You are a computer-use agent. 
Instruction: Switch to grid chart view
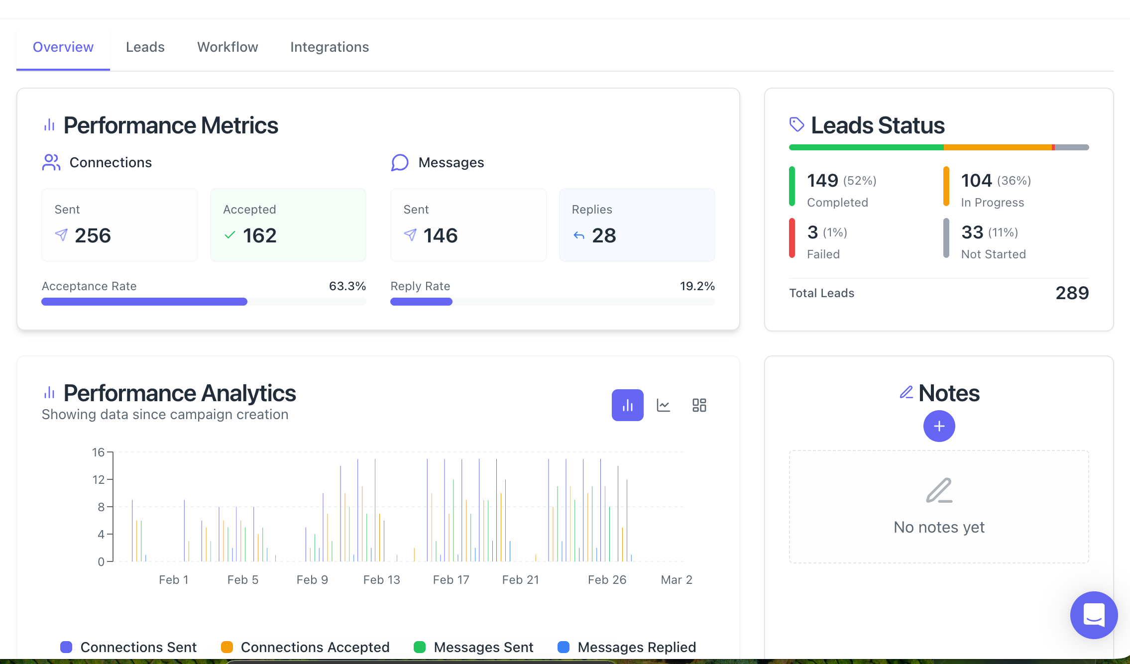[x=699, y=405]
